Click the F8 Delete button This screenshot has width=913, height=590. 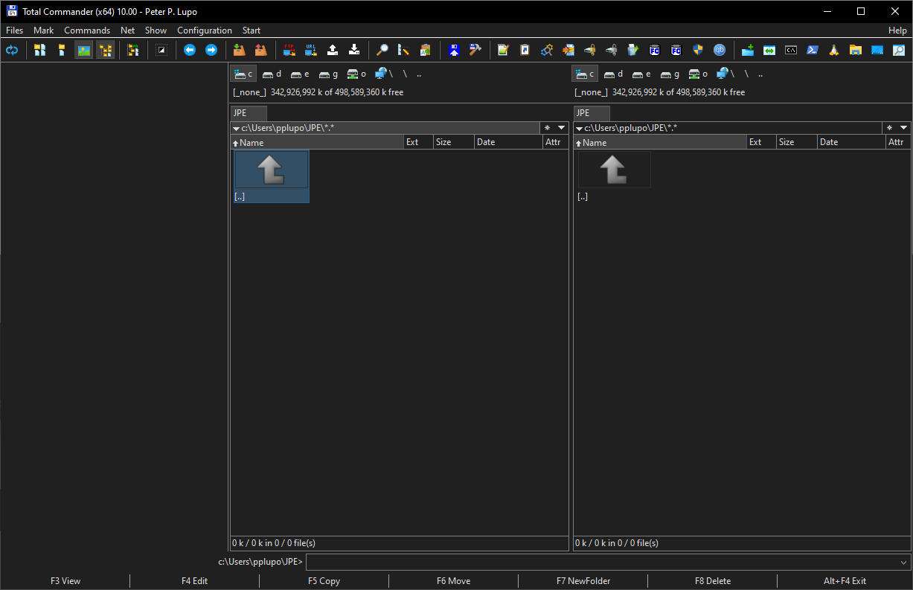(x=713, y=581)
